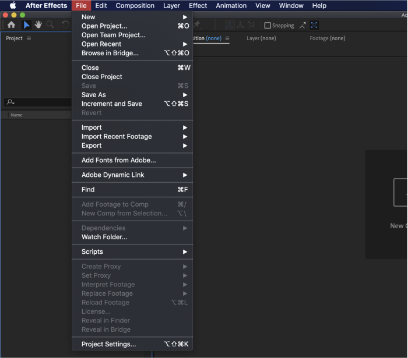Open the Animation menu
Viewport: 408px width, 358px height.
(231, 5)
